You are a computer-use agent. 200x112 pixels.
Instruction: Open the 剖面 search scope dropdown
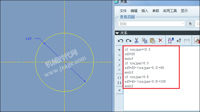point(151,24)
